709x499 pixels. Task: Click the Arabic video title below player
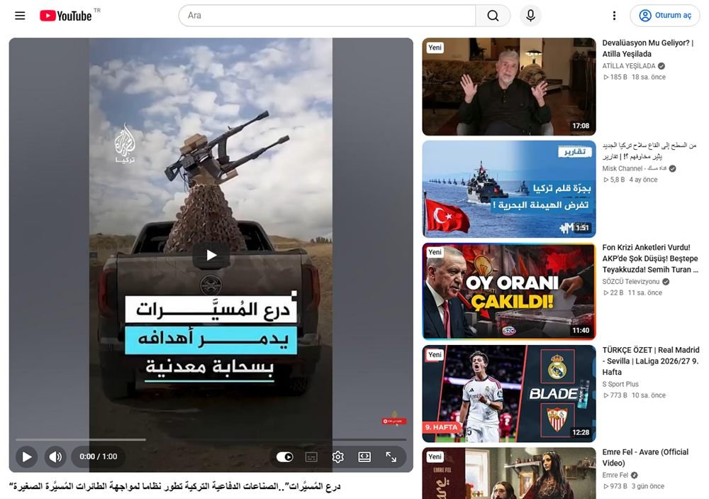(x=174, y=486)
